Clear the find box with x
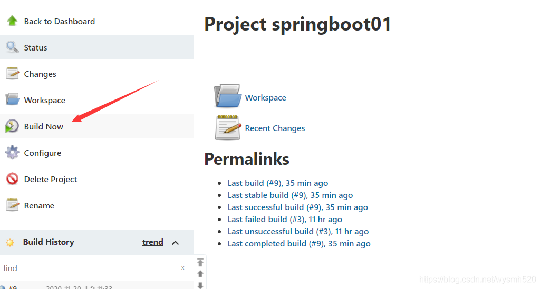Viewport: 541px width, 289px height. 182,267
